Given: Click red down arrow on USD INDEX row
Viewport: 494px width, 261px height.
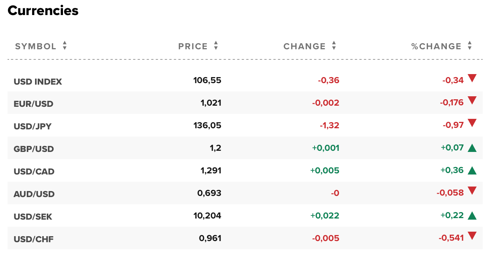Looking at the screenshot, I should click(472, 78).
